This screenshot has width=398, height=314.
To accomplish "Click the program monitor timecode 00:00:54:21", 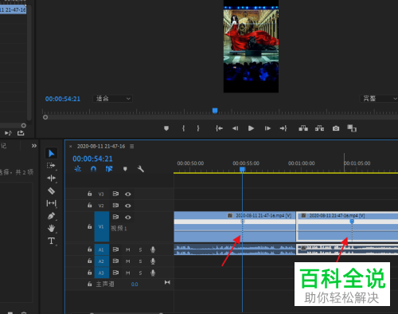I will click(x=63, y=99).
